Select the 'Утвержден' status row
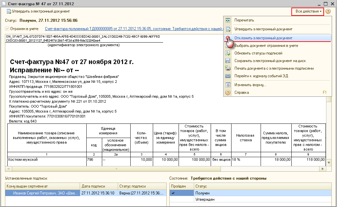Screen dimensions: 337x207 tap(205, 199)
